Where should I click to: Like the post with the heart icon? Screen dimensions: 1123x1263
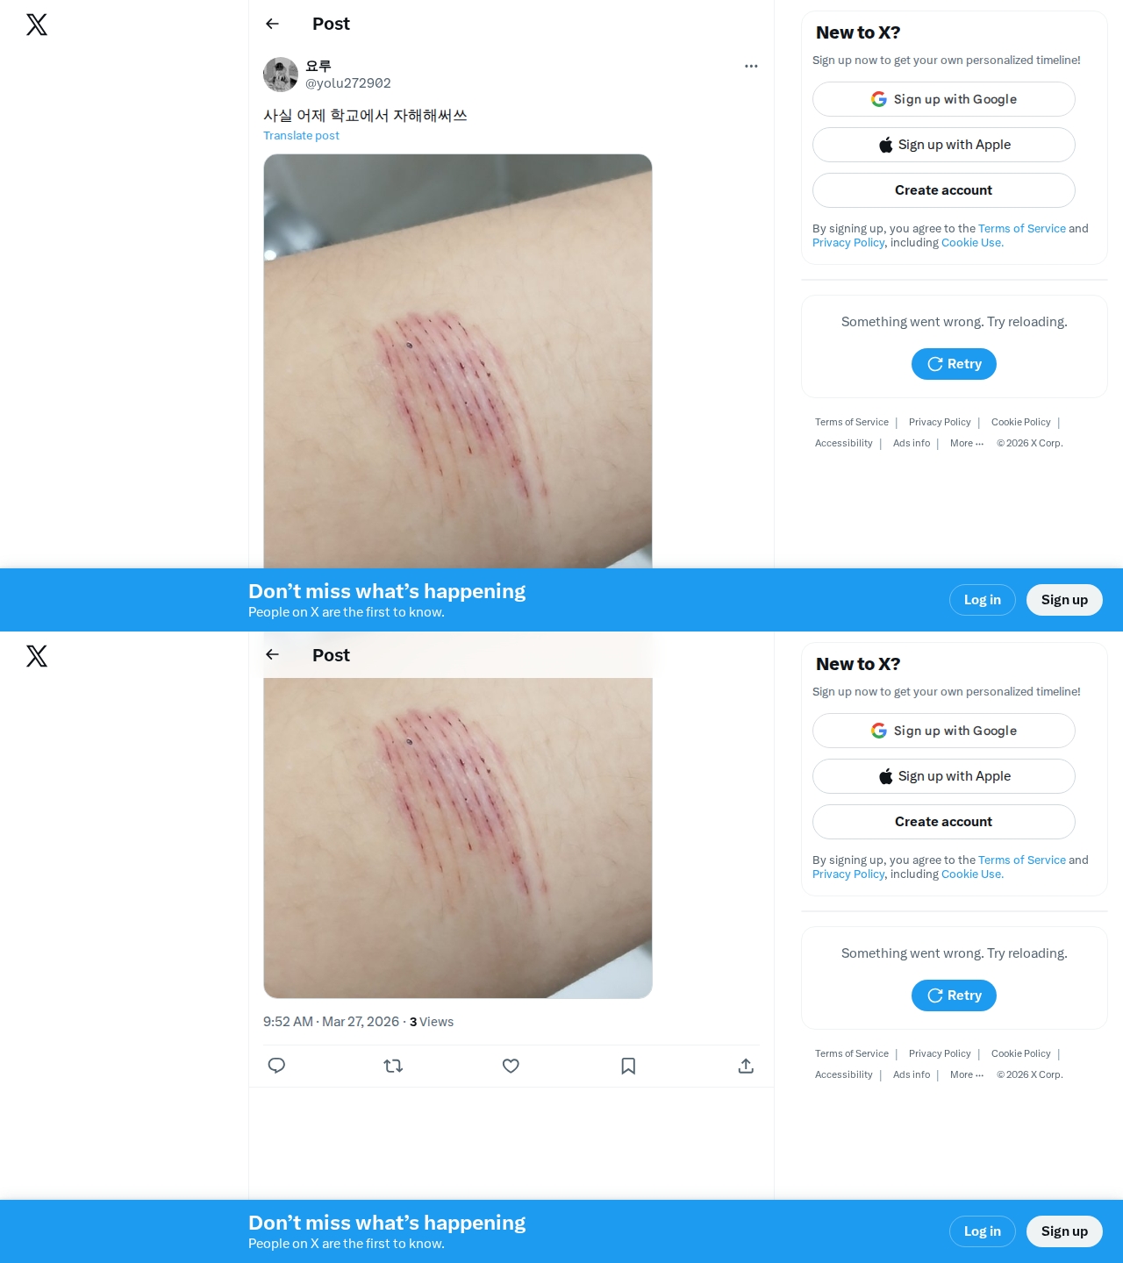tap(511, 1066)
